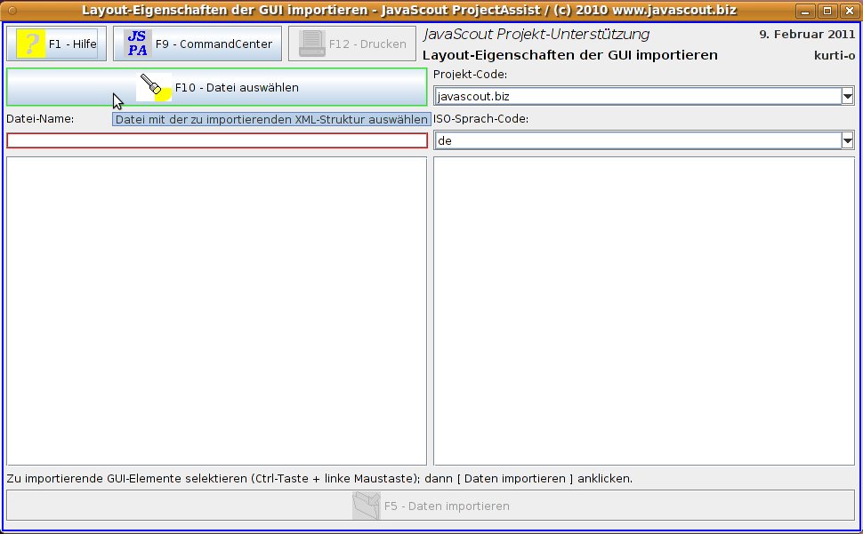The image size is (863, 534).
Task: Open the window menu icon in title bar
Action: 12,11
